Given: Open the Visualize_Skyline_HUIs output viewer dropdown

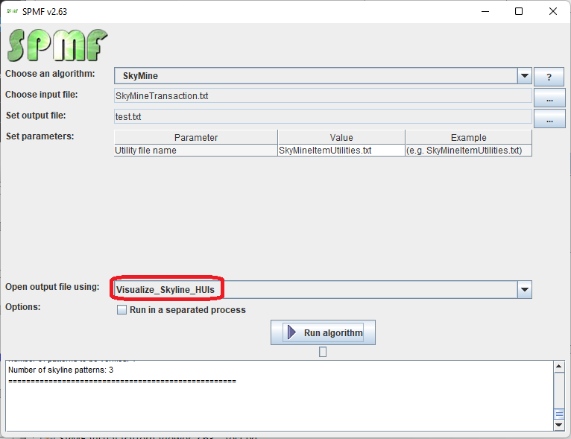Looking at the screenshot, I should (x=524, y=289).
